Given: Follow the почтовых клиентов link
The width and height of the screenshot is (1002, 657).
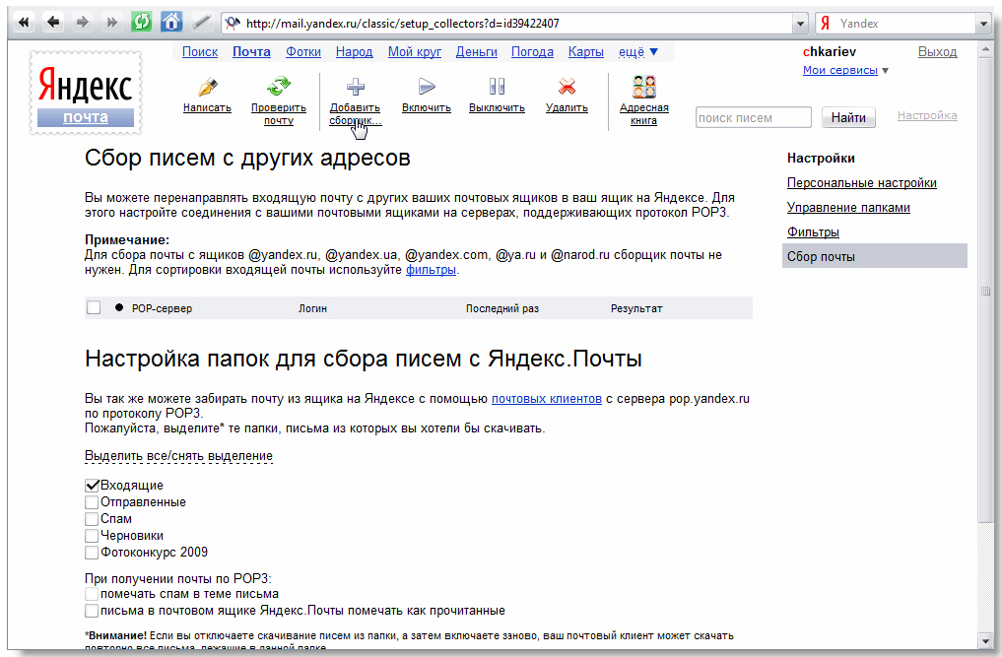Looking at the screenshot, I should [546, 399].
